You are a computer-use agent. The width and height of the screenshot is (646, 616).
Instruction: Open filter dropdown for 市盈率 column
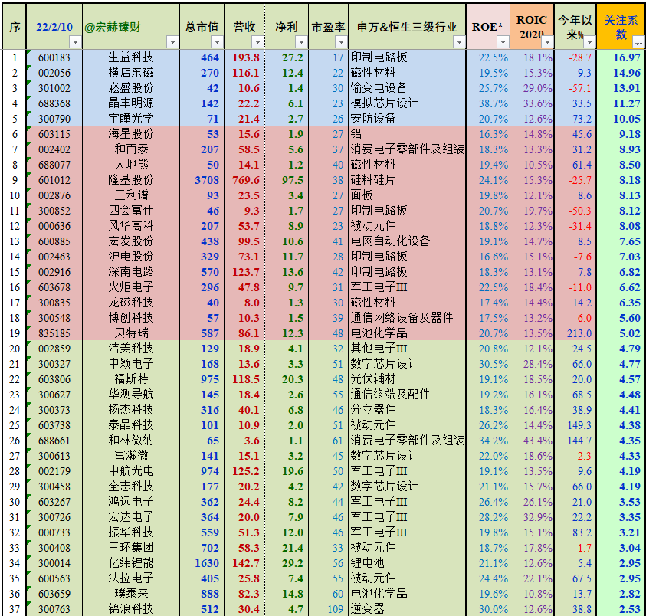(x=341, y=42)
